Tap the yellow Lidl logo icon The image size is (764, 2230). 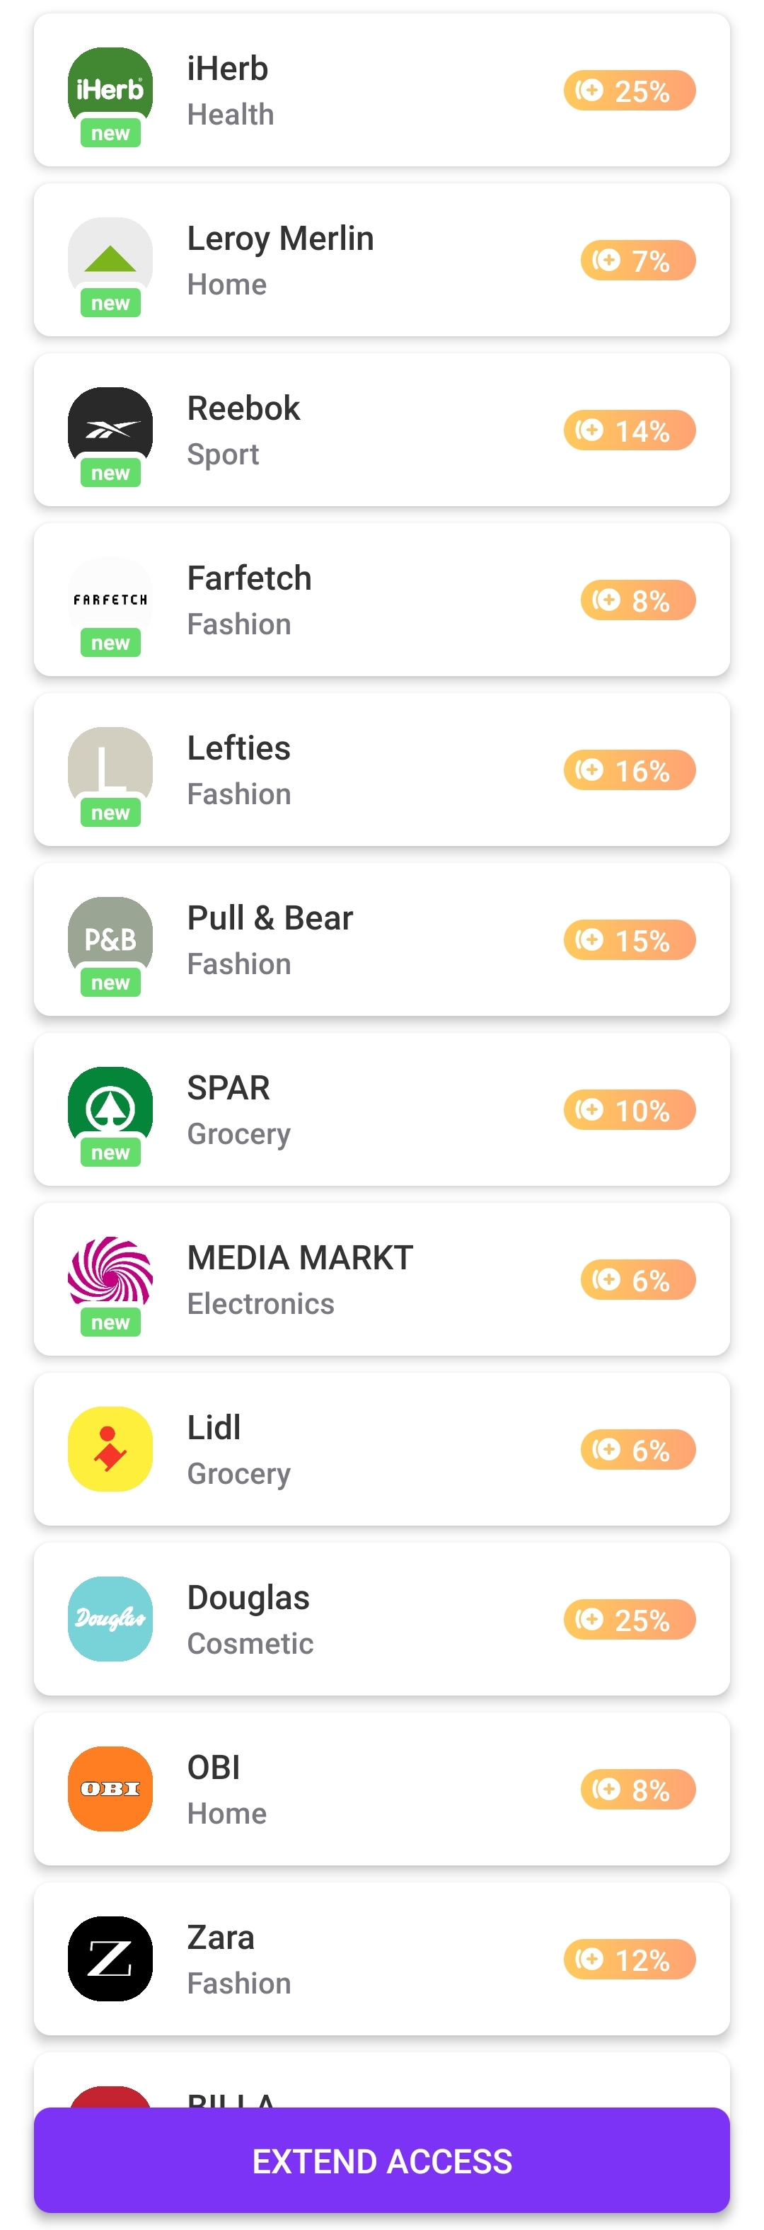110,1448
